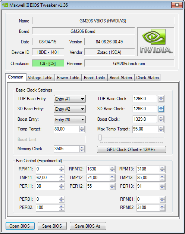Click the PER13 stepper arrows
Image resolution: width=185 pixels, height=234 pixels.
tap(162, 187)
